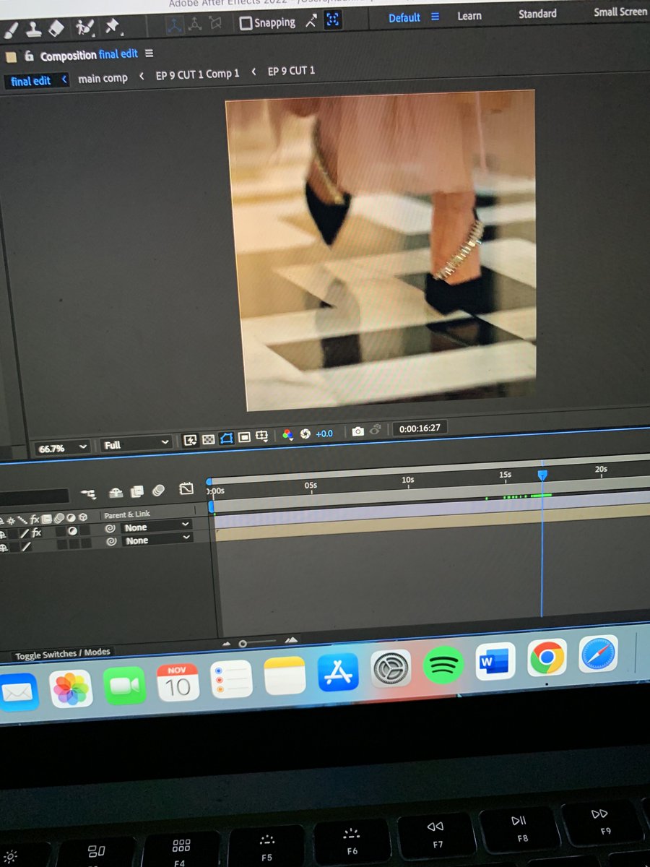Switch to View Axis mode
Viewport: 650px width, 867px height.
tap(214, 24)
